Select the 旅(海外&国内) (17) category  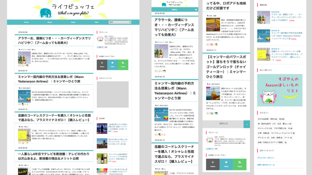pyautogui.click(x=267, y=124)
